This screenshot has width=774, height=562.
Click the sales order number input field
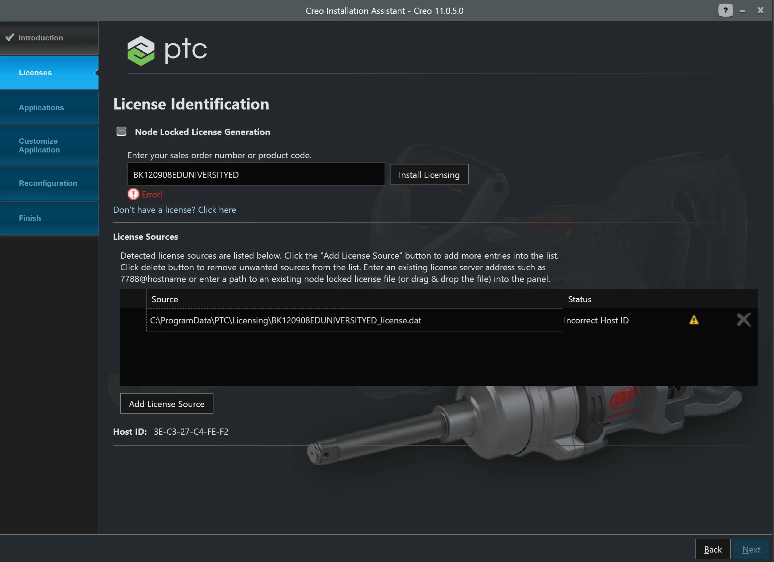tap(256, 175)
